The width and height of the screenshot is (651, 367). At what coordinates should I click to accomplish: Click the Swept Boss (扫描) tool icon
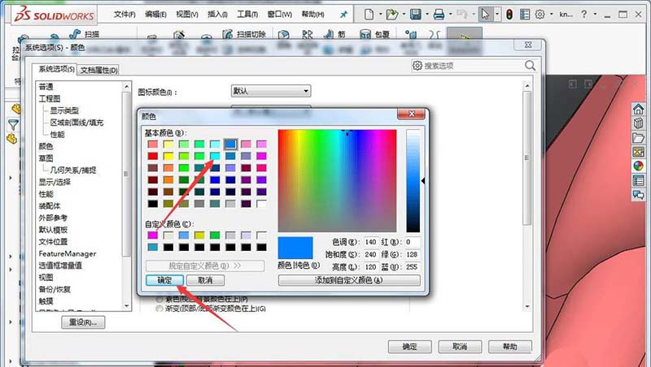pos(75,34)
